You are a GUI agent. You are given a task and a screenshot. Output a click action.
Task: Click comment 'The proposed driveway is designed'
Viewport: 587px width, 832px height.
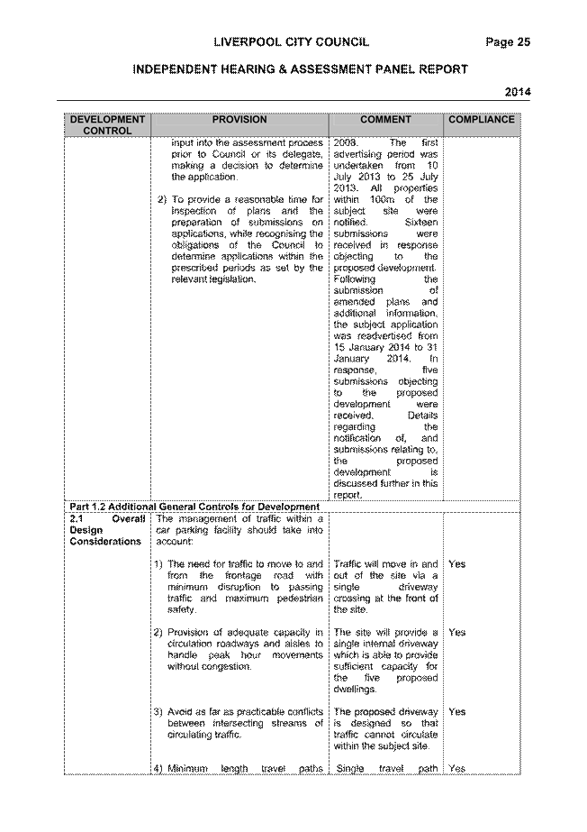point(385,728)
